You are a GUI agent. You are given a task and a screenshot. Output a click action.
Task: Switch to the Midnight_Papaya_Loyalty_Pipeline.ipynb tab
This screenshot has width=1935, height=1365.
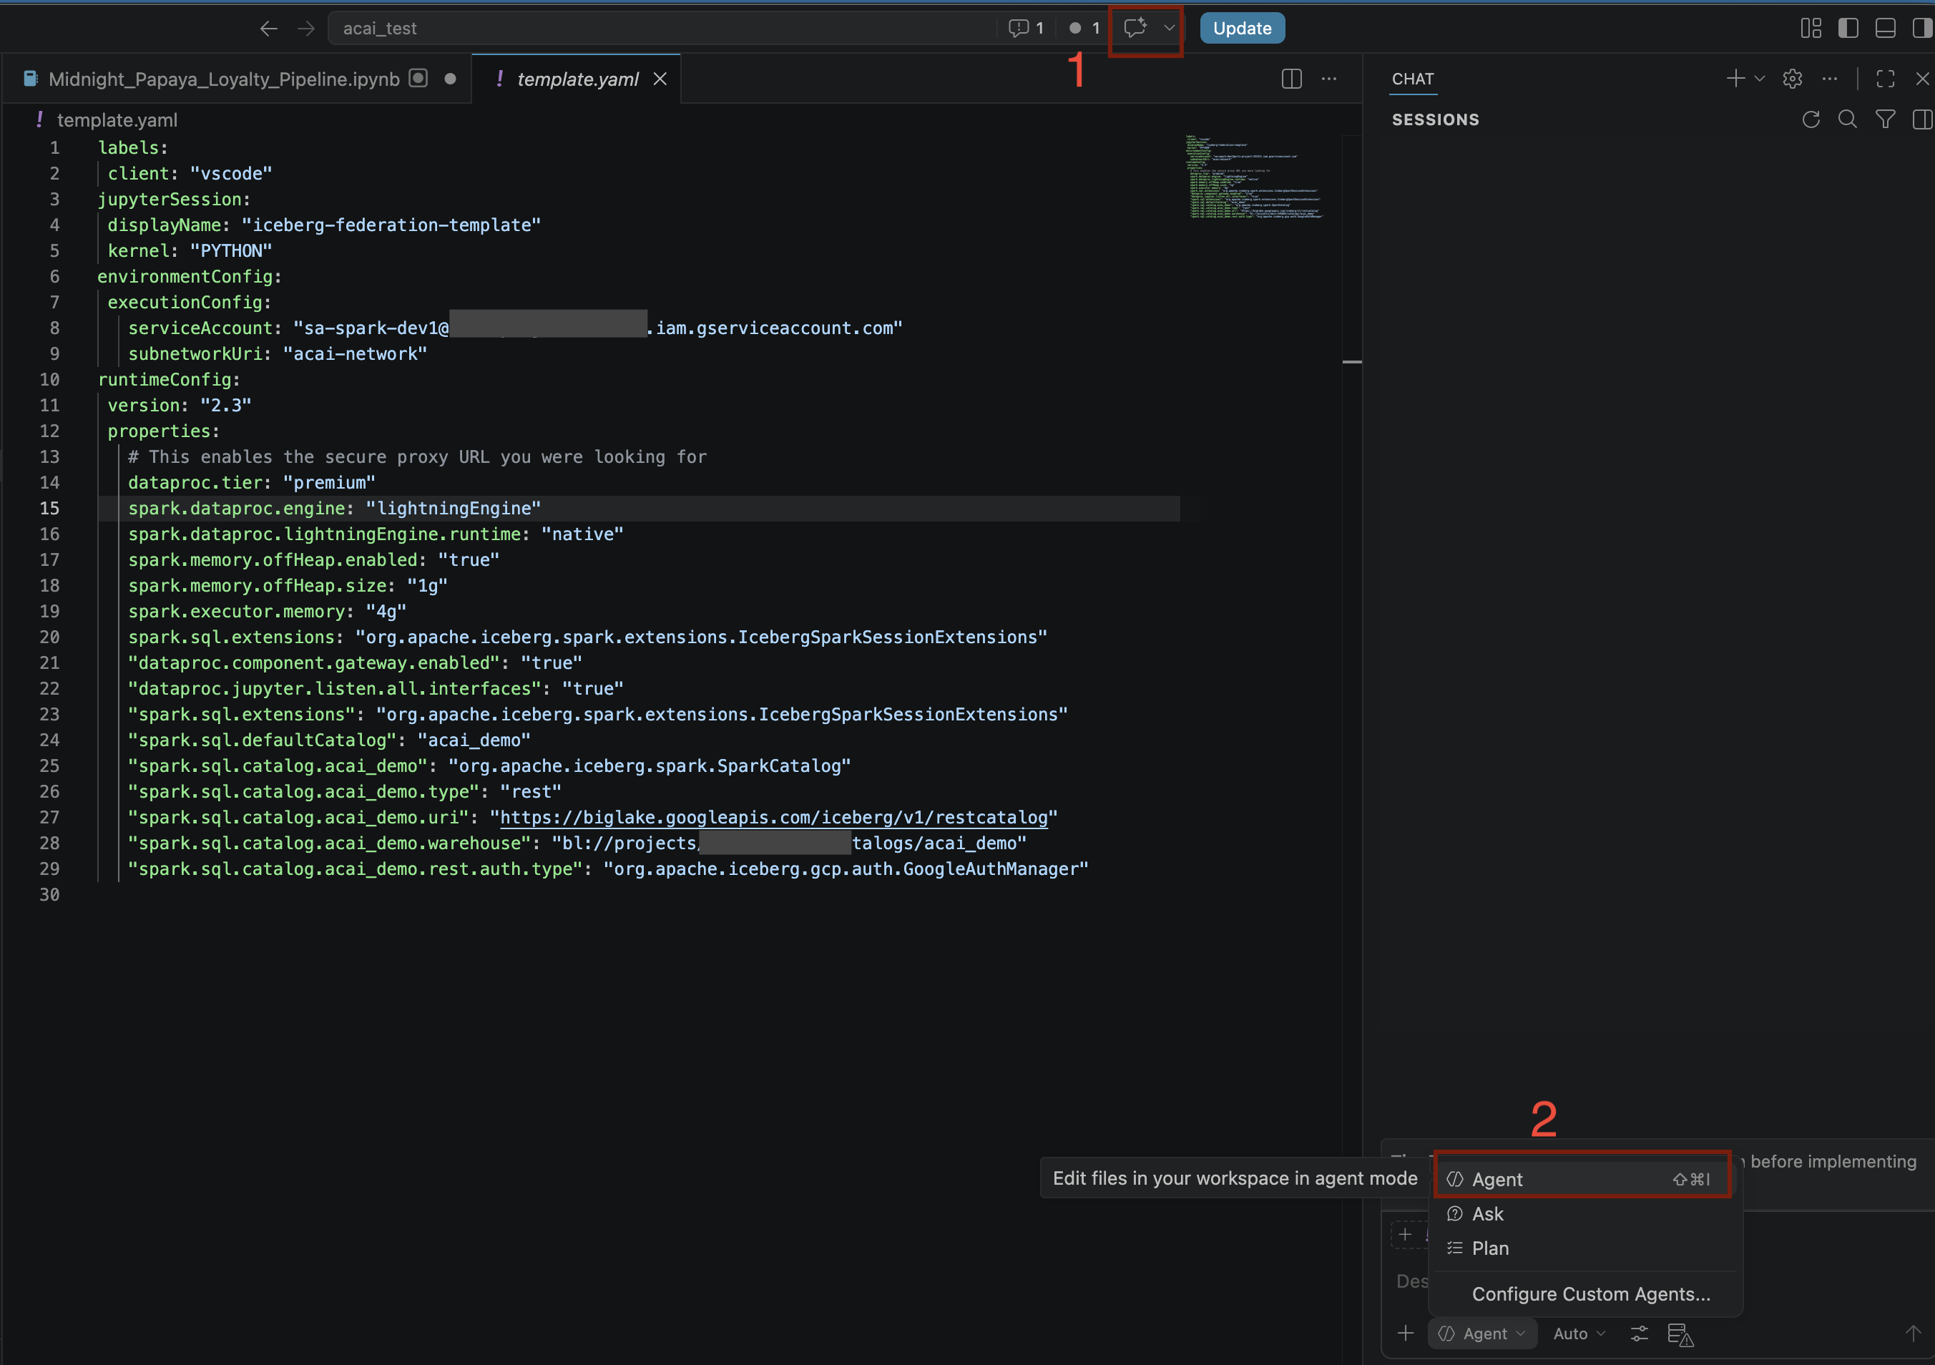click(223, 79)
